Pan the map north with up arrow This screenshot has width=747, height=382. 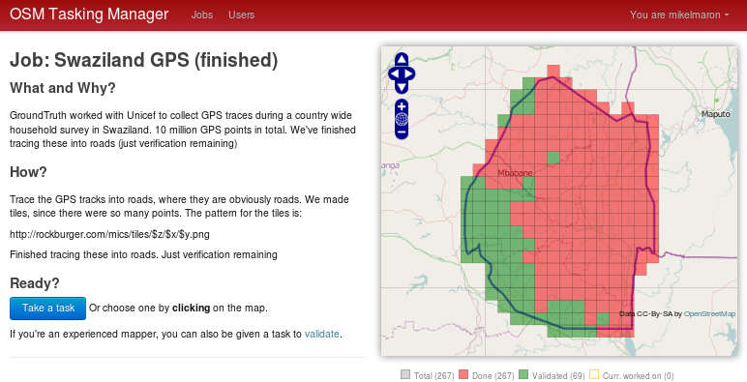click(x=402, y=59)
